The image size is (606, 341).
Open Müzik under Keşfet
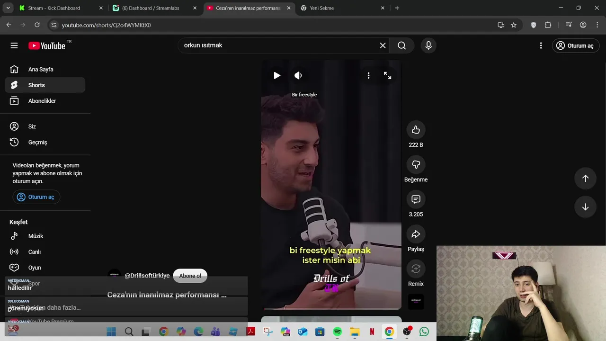(45, 236)
